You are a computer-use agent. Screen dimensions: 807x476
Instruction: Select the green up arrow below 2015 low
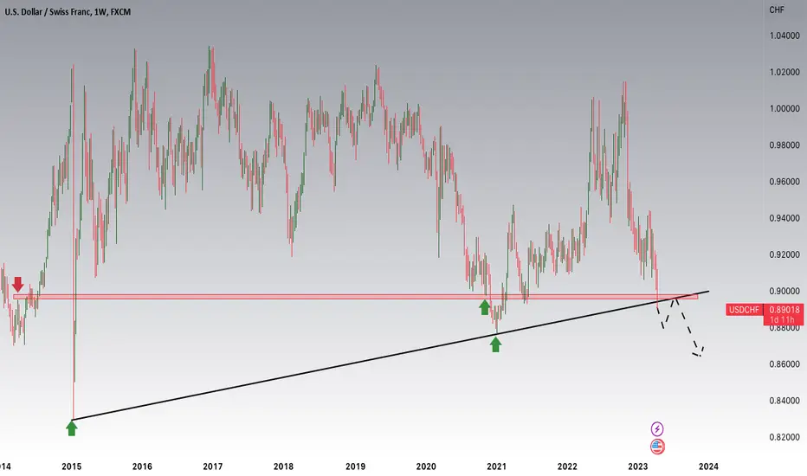[72, 428]
